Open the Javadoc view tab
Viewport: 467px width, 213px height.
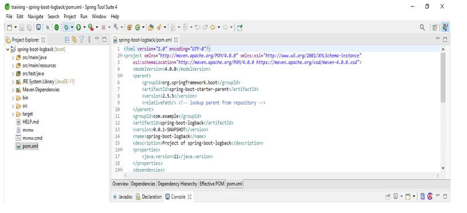click(122, 196)
